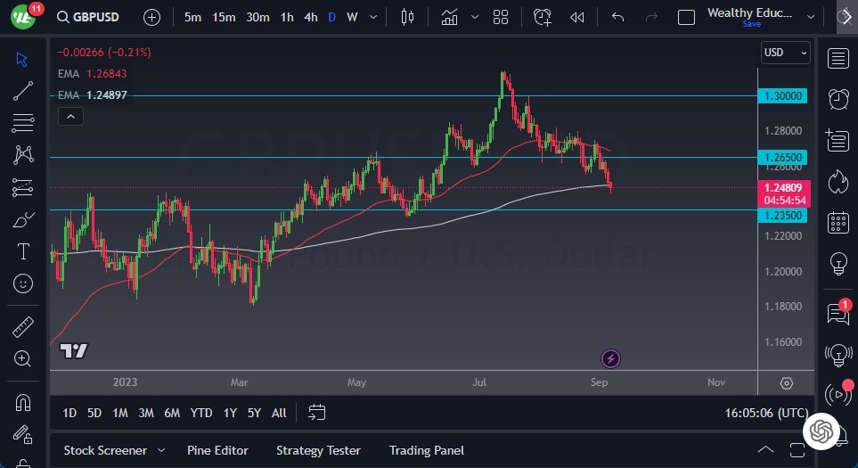858x468 pixels.
Task: Switch to 4h timeframe
Action: point(310,17)
